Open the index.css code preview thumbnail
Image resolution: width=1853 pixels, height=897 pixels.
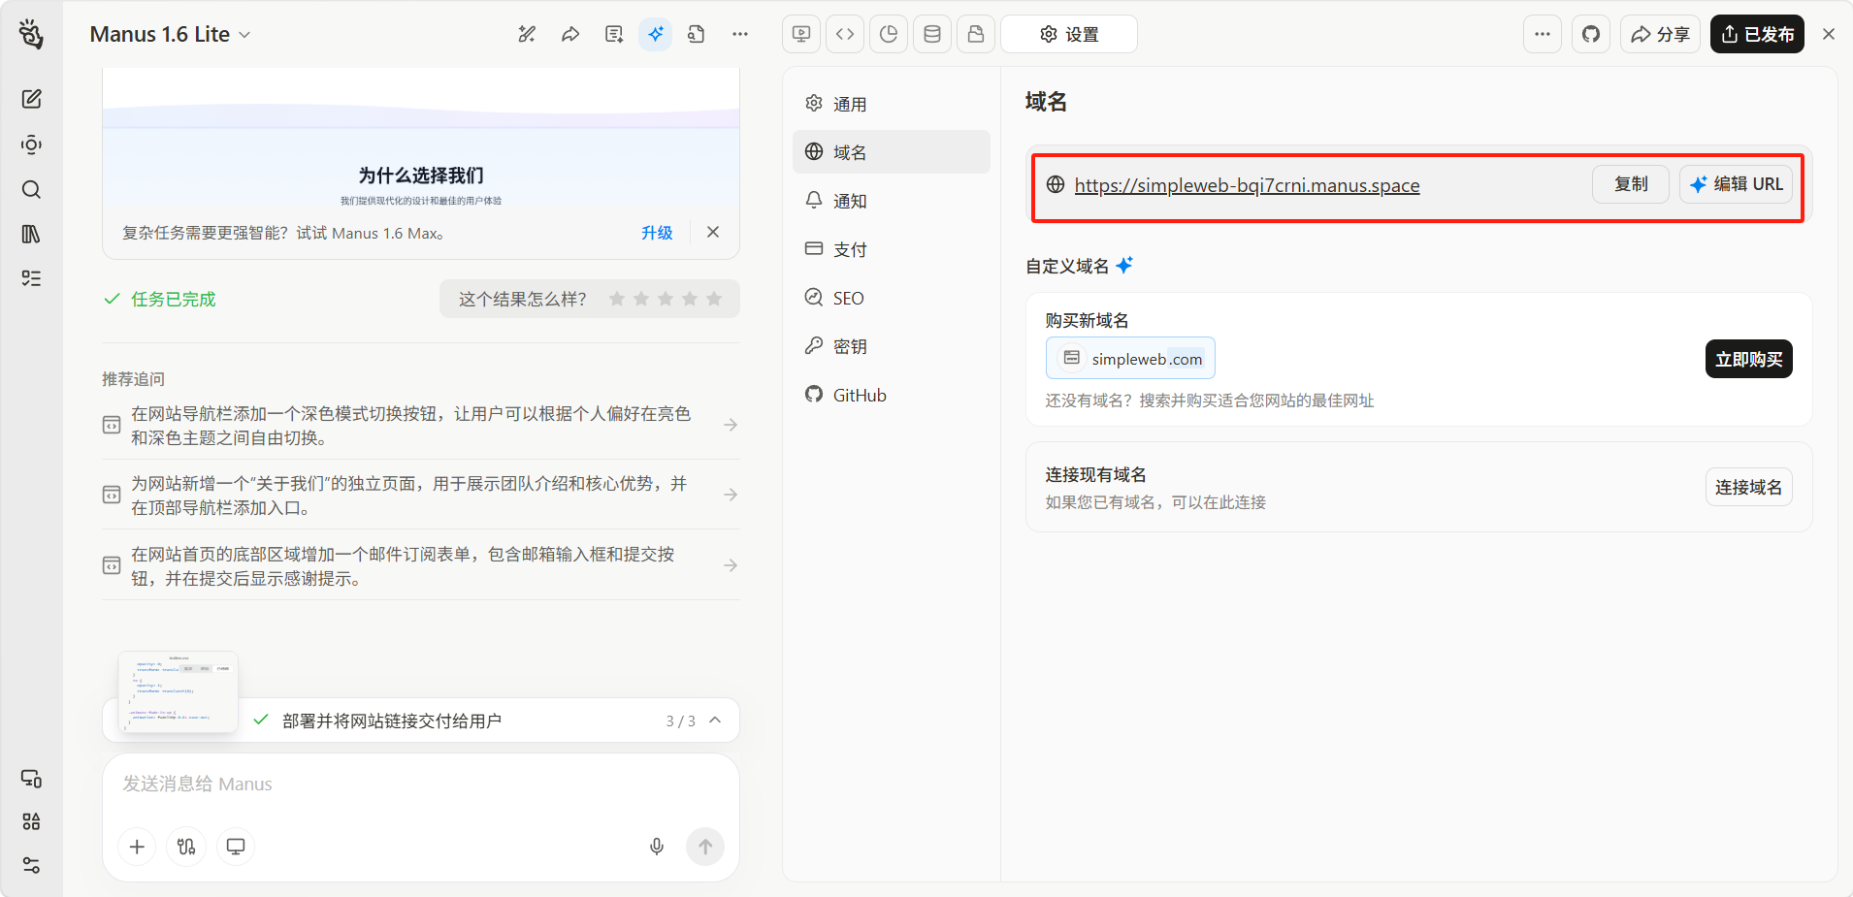179,691
